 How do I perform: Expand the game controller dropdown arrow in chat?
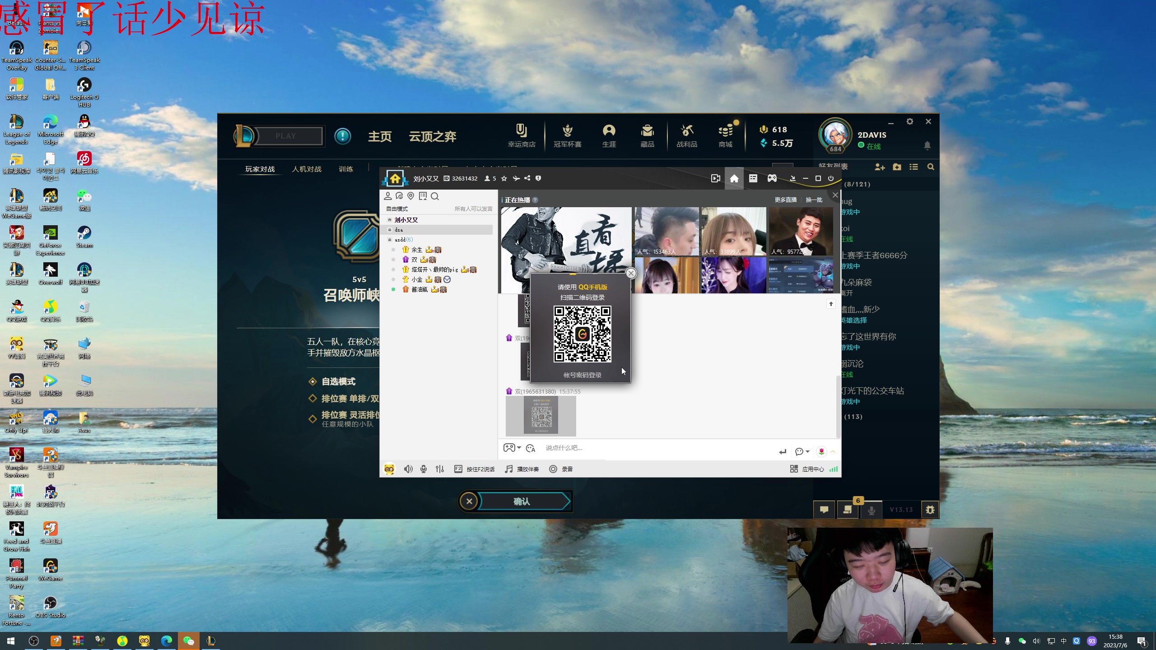(x=519, y=448)
